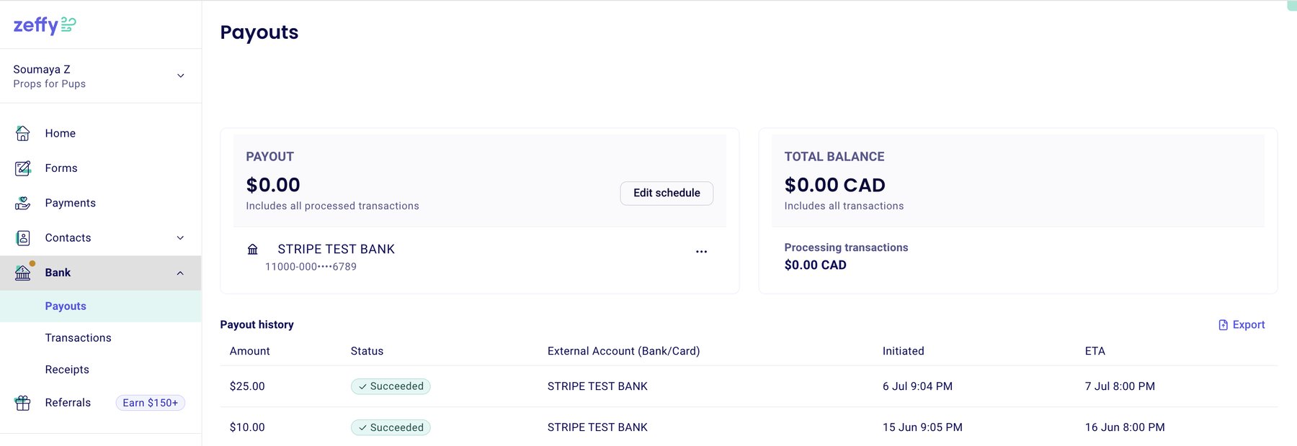
Task: Click the Edit schedule button
Action: click(666, 193)
